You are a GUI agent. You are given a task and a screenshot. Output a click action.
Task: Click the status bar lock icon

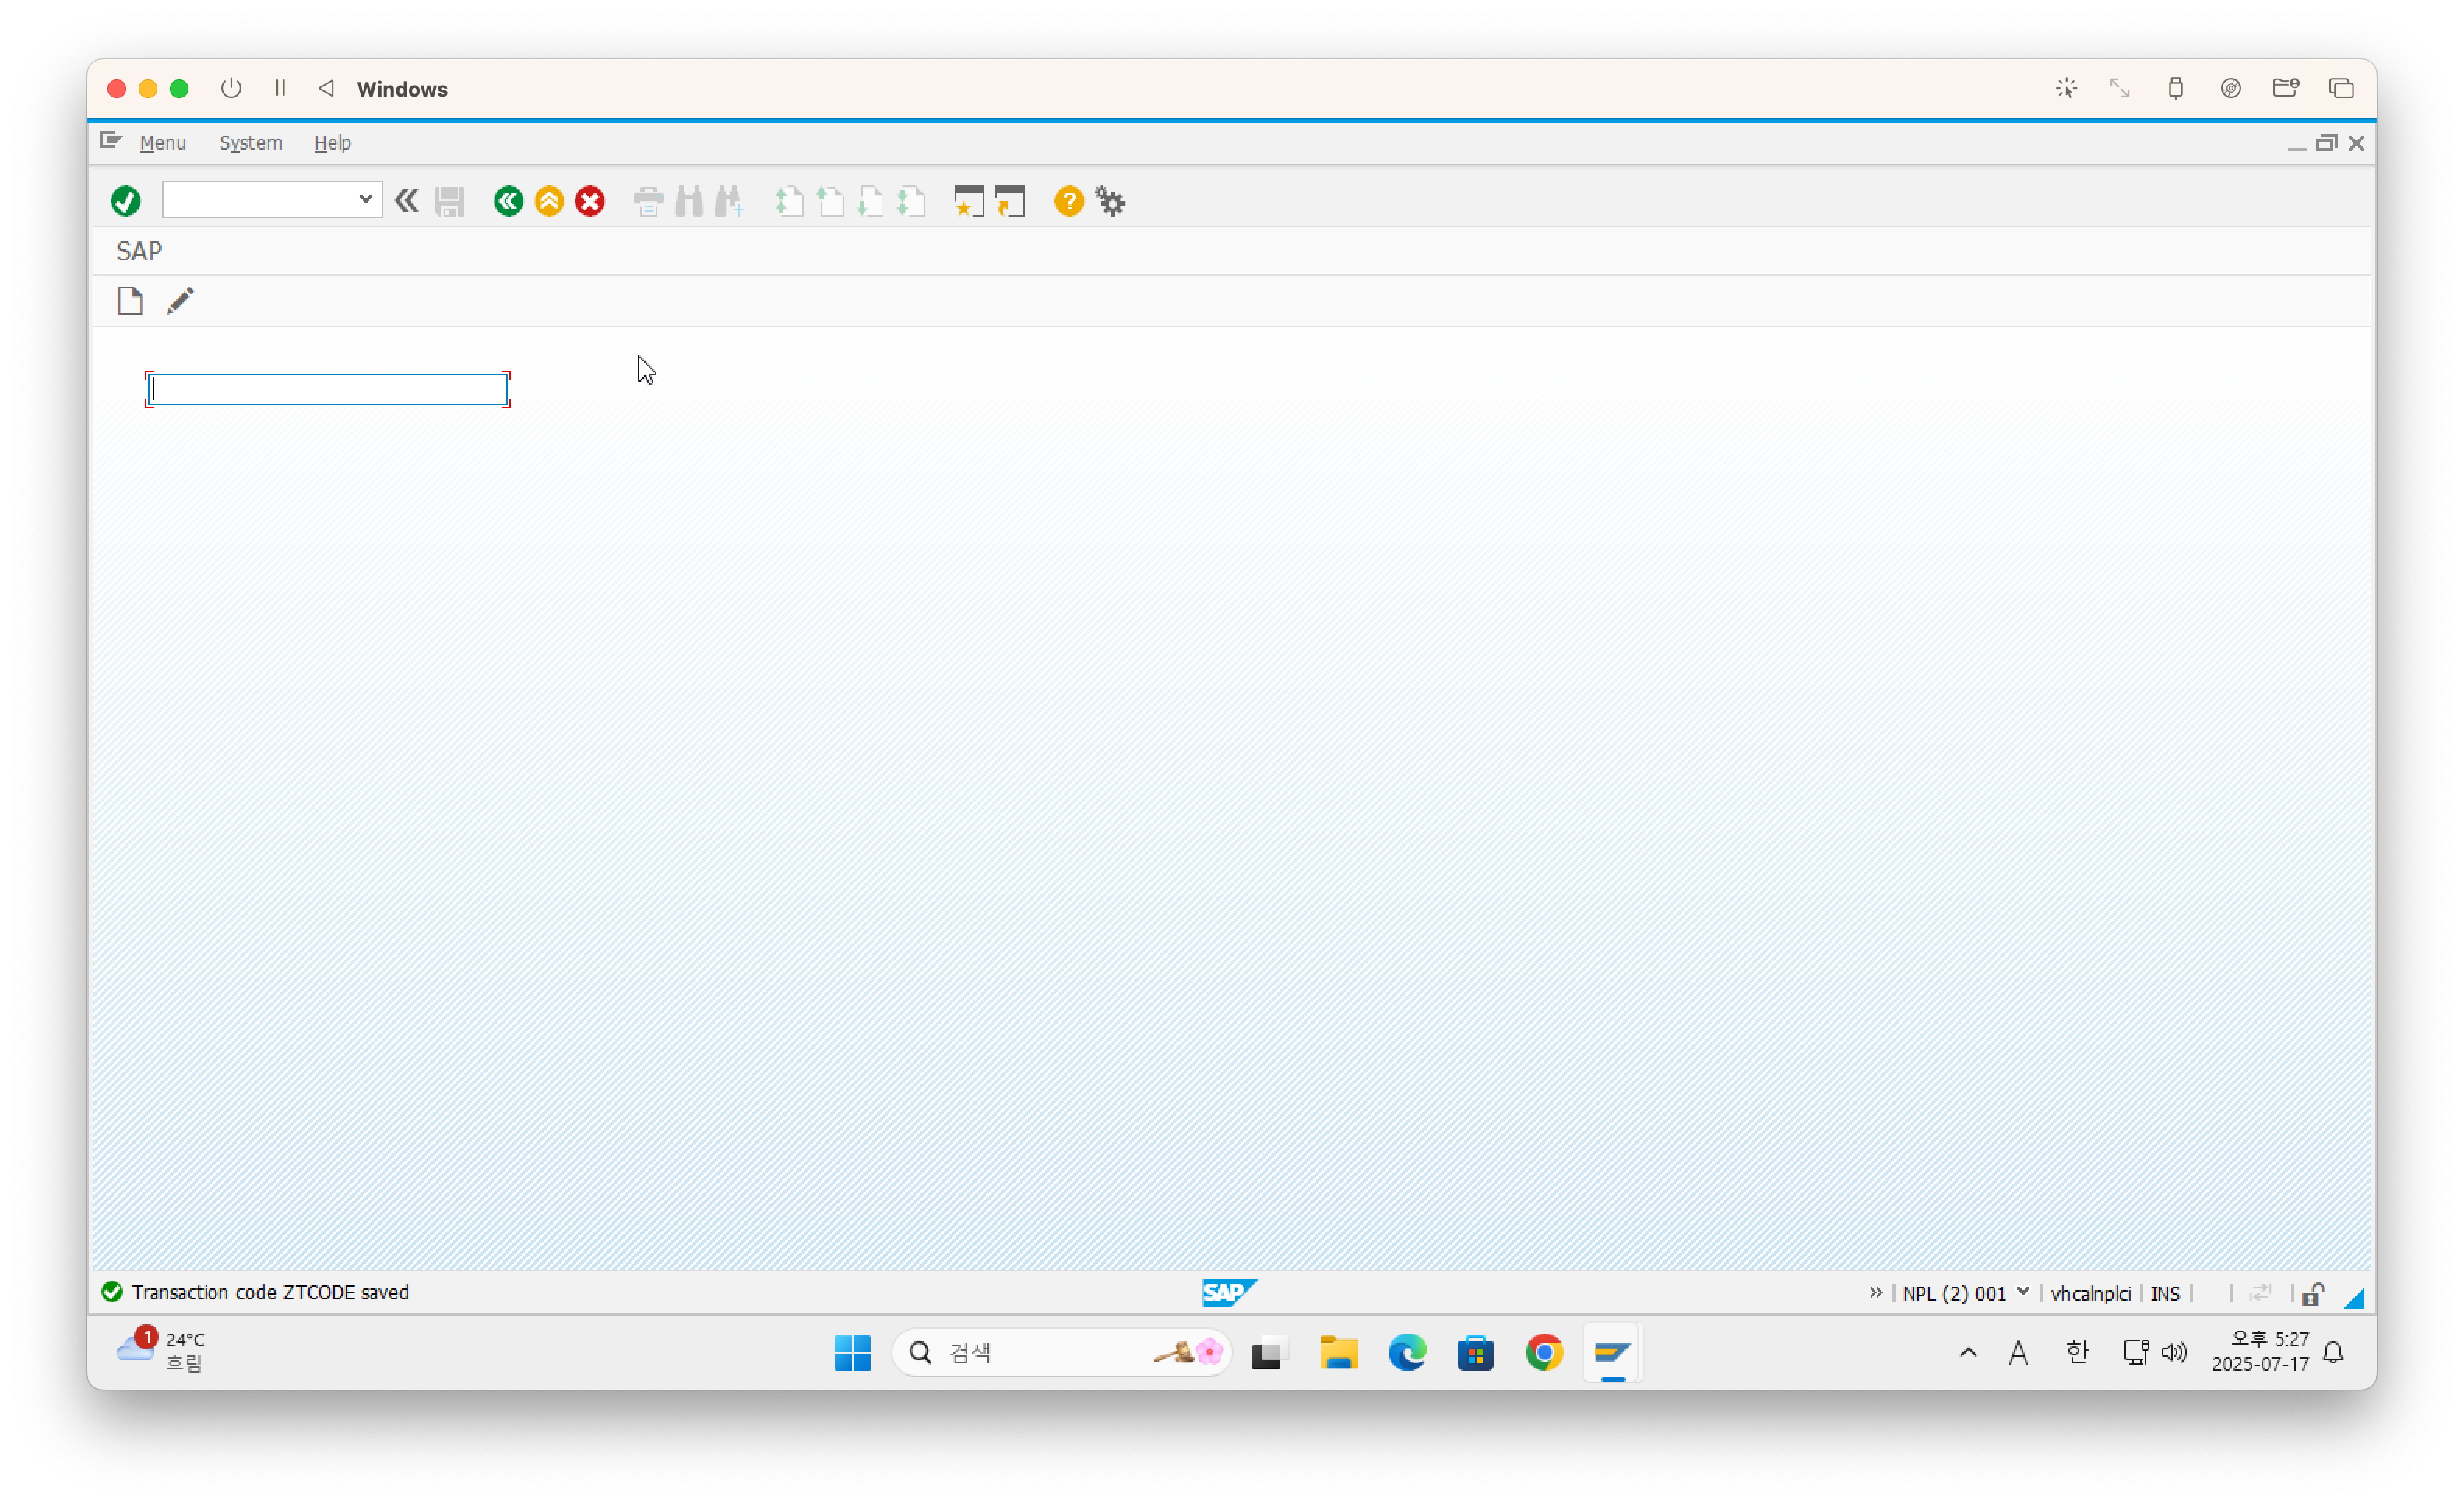[x=2312, y=1293]
